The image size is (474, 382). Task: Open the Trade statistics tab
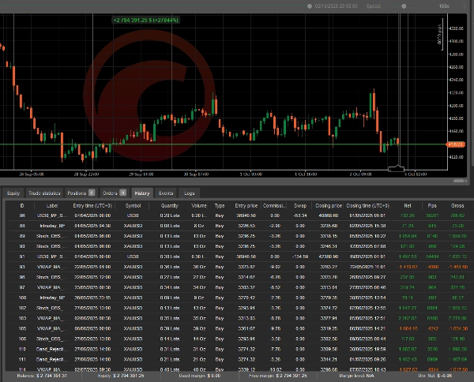[44, 193]
